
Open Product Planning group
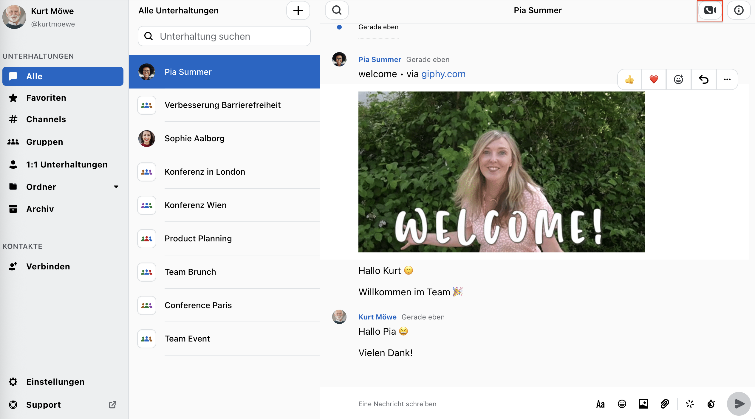click(x=224, y=238)
